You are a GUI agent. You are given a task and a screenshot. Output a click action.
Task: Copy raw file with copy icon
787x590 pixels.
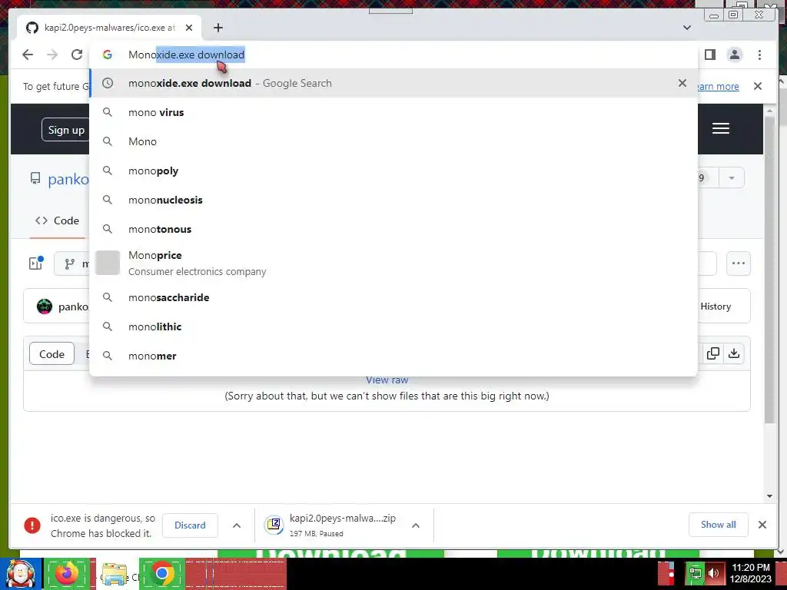pos(712,353)
